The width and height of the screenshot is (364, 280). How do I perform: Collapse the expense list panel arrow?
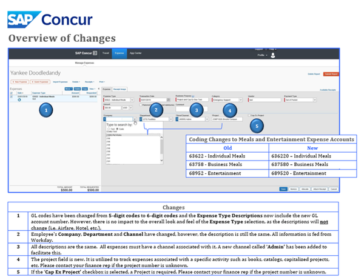99,88
